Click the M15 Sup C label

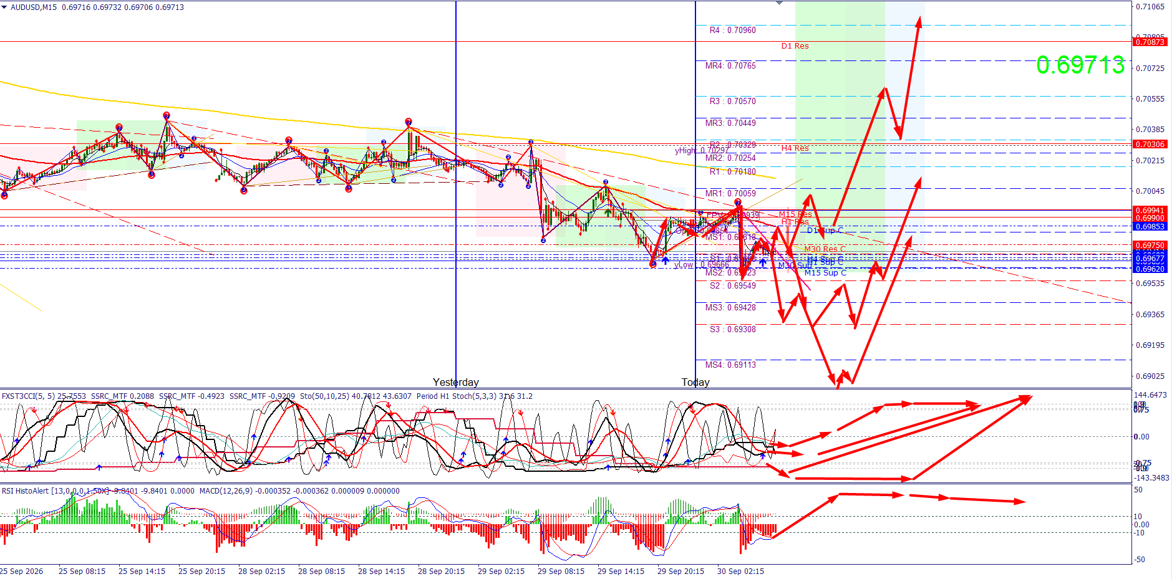[825, 273]
